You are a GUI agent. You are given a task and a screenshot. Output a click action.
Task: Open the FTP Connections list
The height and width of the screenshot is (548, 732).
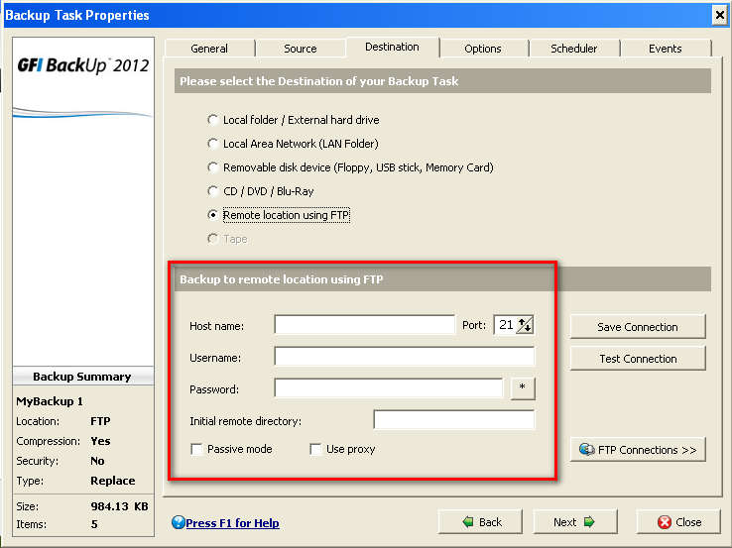[x=638, y=450]
